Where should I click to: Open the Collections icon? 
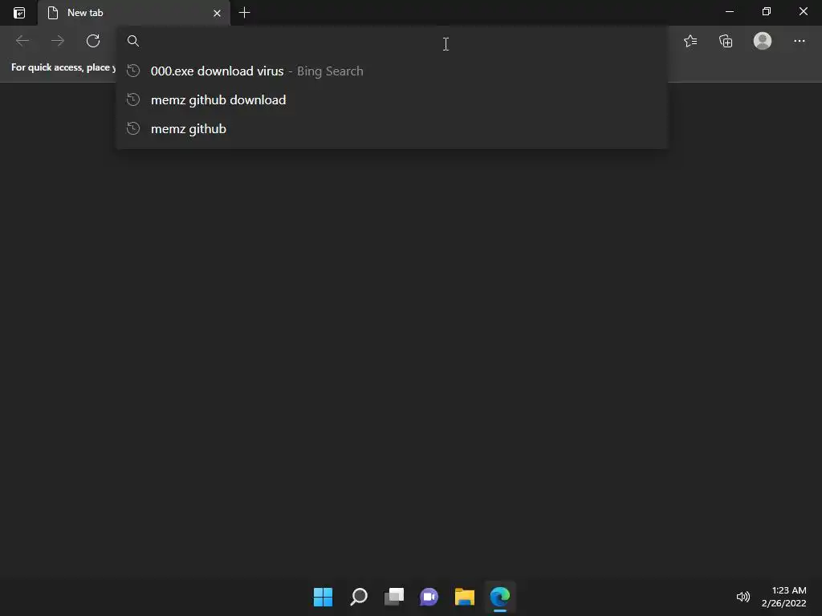(726, 41)
